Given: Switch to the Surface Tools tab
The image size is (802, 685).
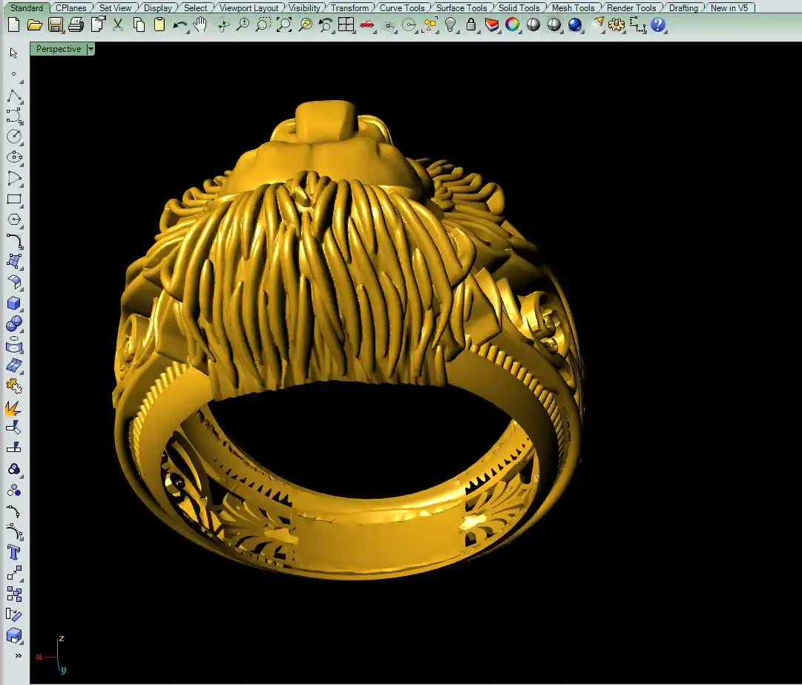Looking at the screenshot, I should (461, 7).
